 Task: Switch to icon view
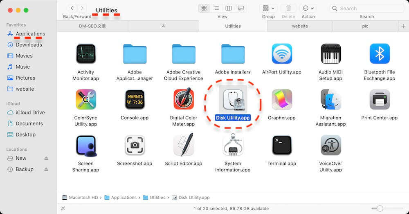[x=204, y=8]
